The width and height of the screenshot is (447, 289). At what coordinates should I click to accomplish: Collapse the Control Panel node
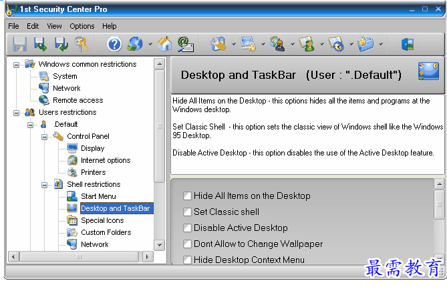tap(45, 137)
